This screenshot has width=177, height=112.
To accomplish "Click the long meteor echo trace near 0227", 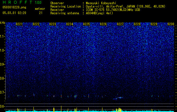I will 118,98.
